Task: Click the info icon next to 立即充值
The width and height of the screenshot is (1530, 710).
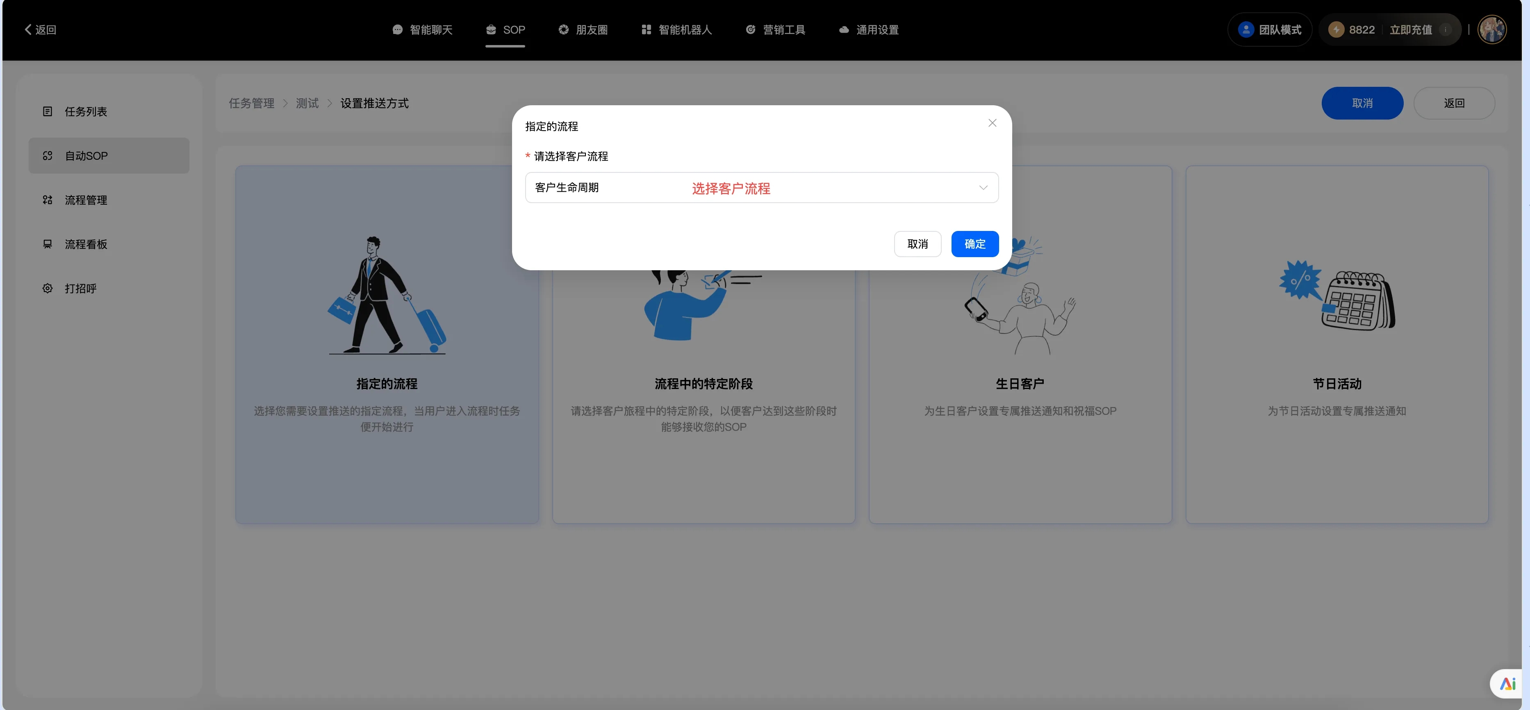Action: pos(1446,29)
